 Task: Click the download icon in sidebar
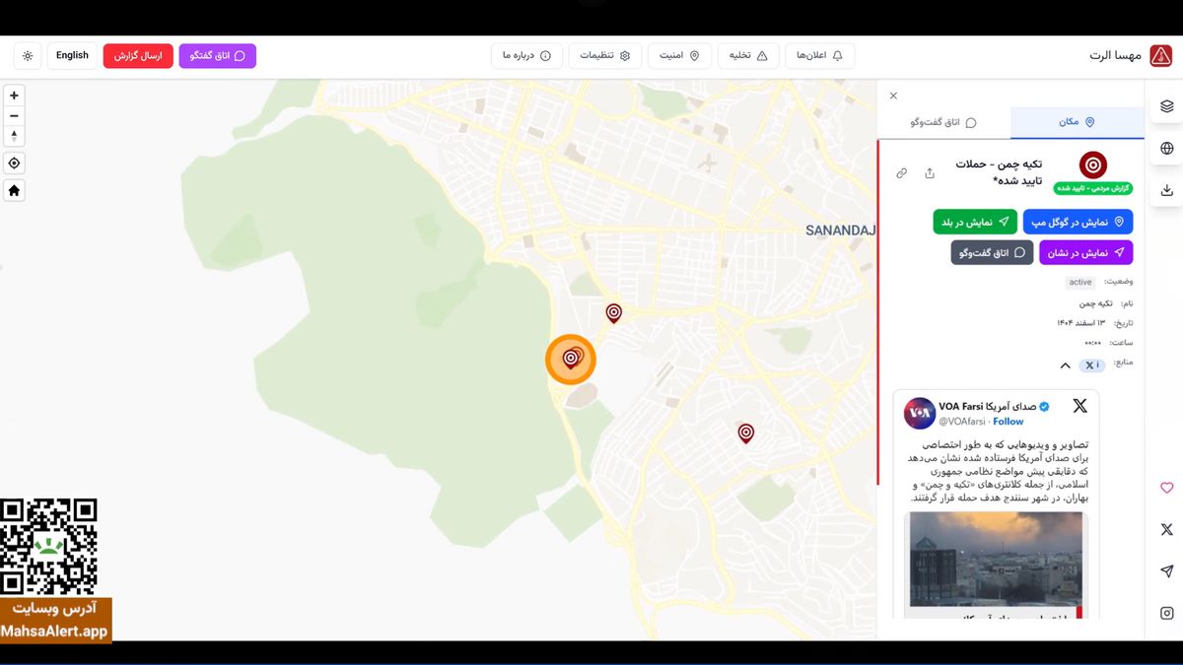1166,190
